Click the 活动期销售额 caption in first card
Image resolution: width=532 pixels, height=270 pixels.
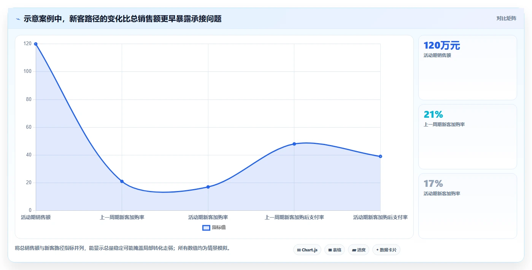437,55
